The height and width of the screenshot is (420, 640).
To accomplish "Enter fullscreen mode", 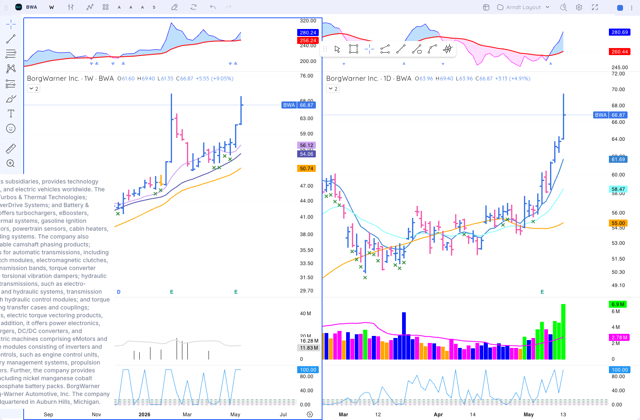I will pyautogui.click(x=595, y=7).
